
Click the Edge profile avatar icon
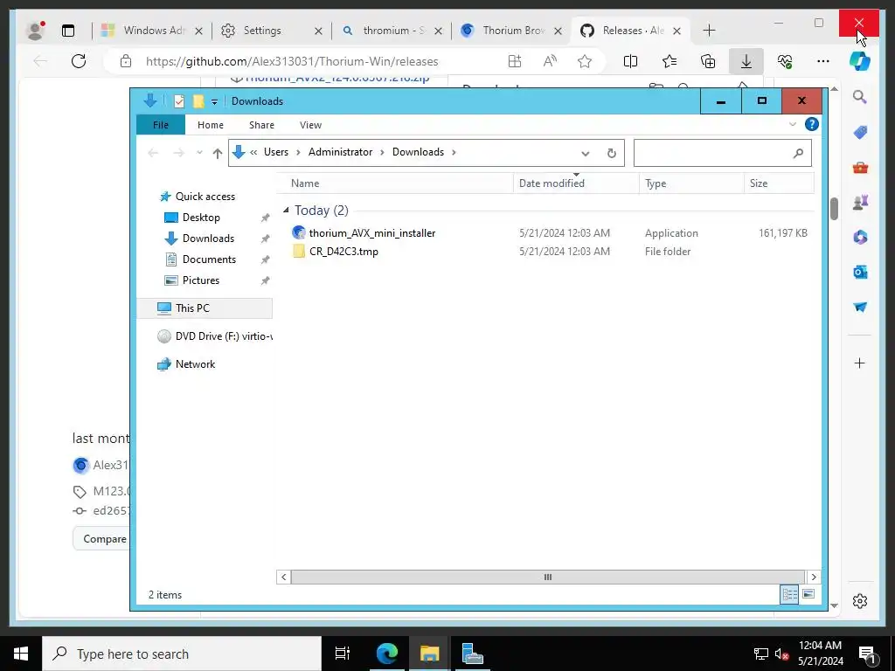(x=35, y=31)
